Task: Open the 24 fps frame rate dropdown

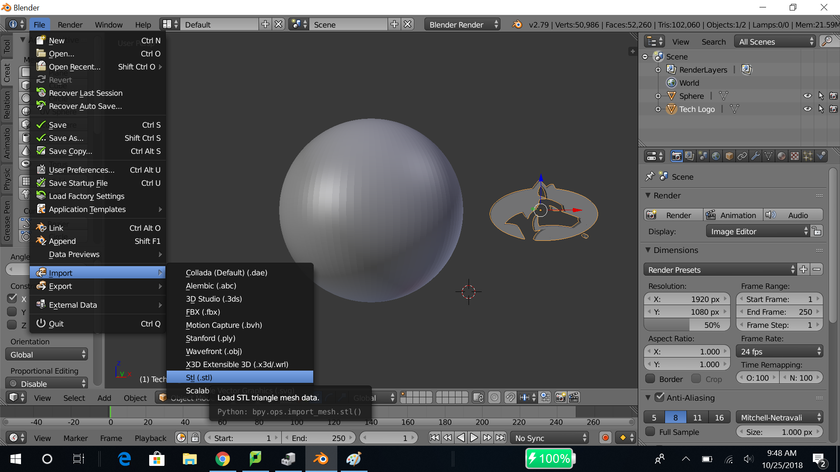Action: [x=779, y=352]
